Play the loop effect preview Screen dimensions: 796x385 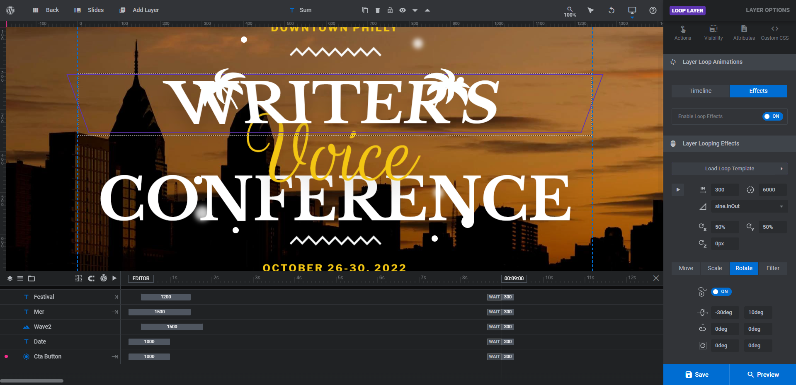(678, 190)
